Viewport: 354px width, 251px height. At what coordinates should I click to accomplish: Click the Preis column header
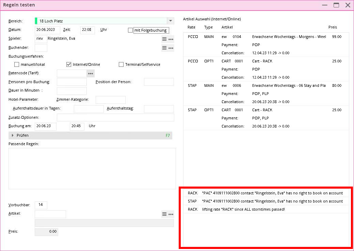coord(333,27)
